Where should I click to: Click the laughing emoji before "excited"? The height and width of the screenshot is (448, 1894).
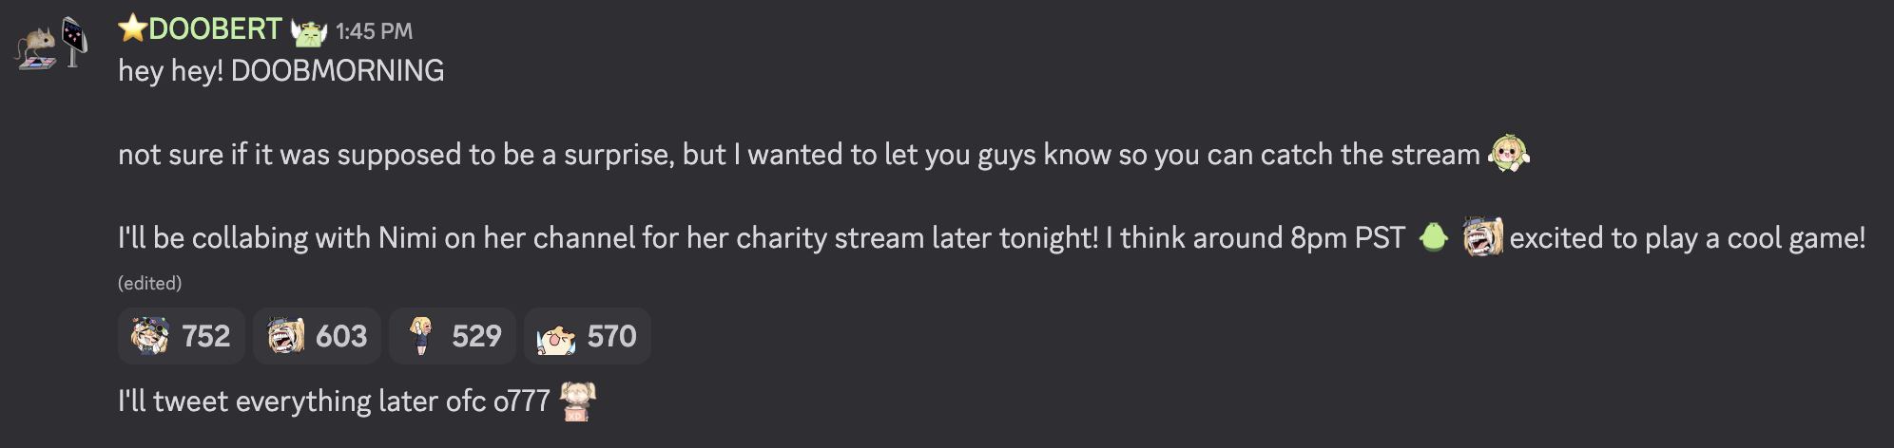[1482, 237]
